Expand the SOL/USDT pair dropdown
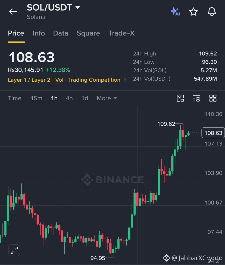225x265 pixels. point(78,7)
